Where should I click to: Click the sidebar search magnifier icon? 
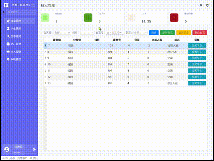[4, 12]
